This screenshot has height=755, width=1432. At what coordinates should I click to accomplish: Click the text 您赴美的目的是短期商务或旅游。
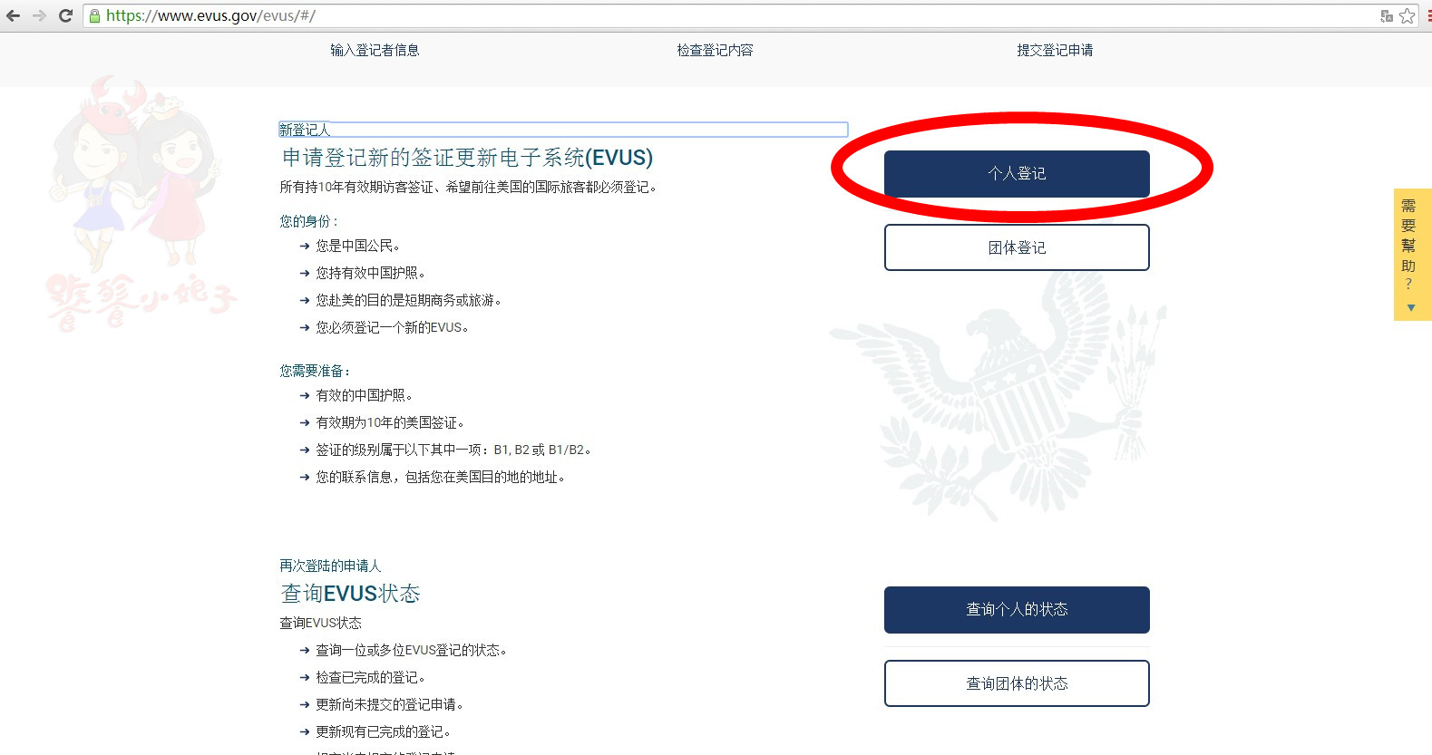(409, 300)
